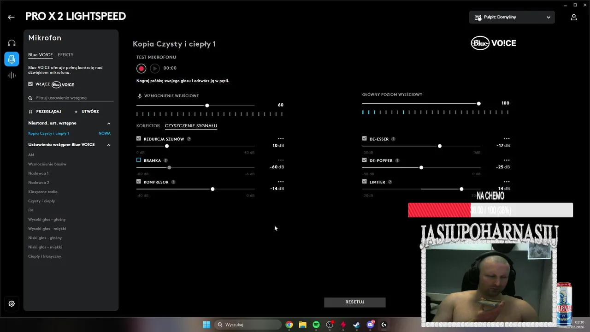This screenshot has height=332, width=590.
Task: Open more options for De-esser
Action: coord(507,139)
